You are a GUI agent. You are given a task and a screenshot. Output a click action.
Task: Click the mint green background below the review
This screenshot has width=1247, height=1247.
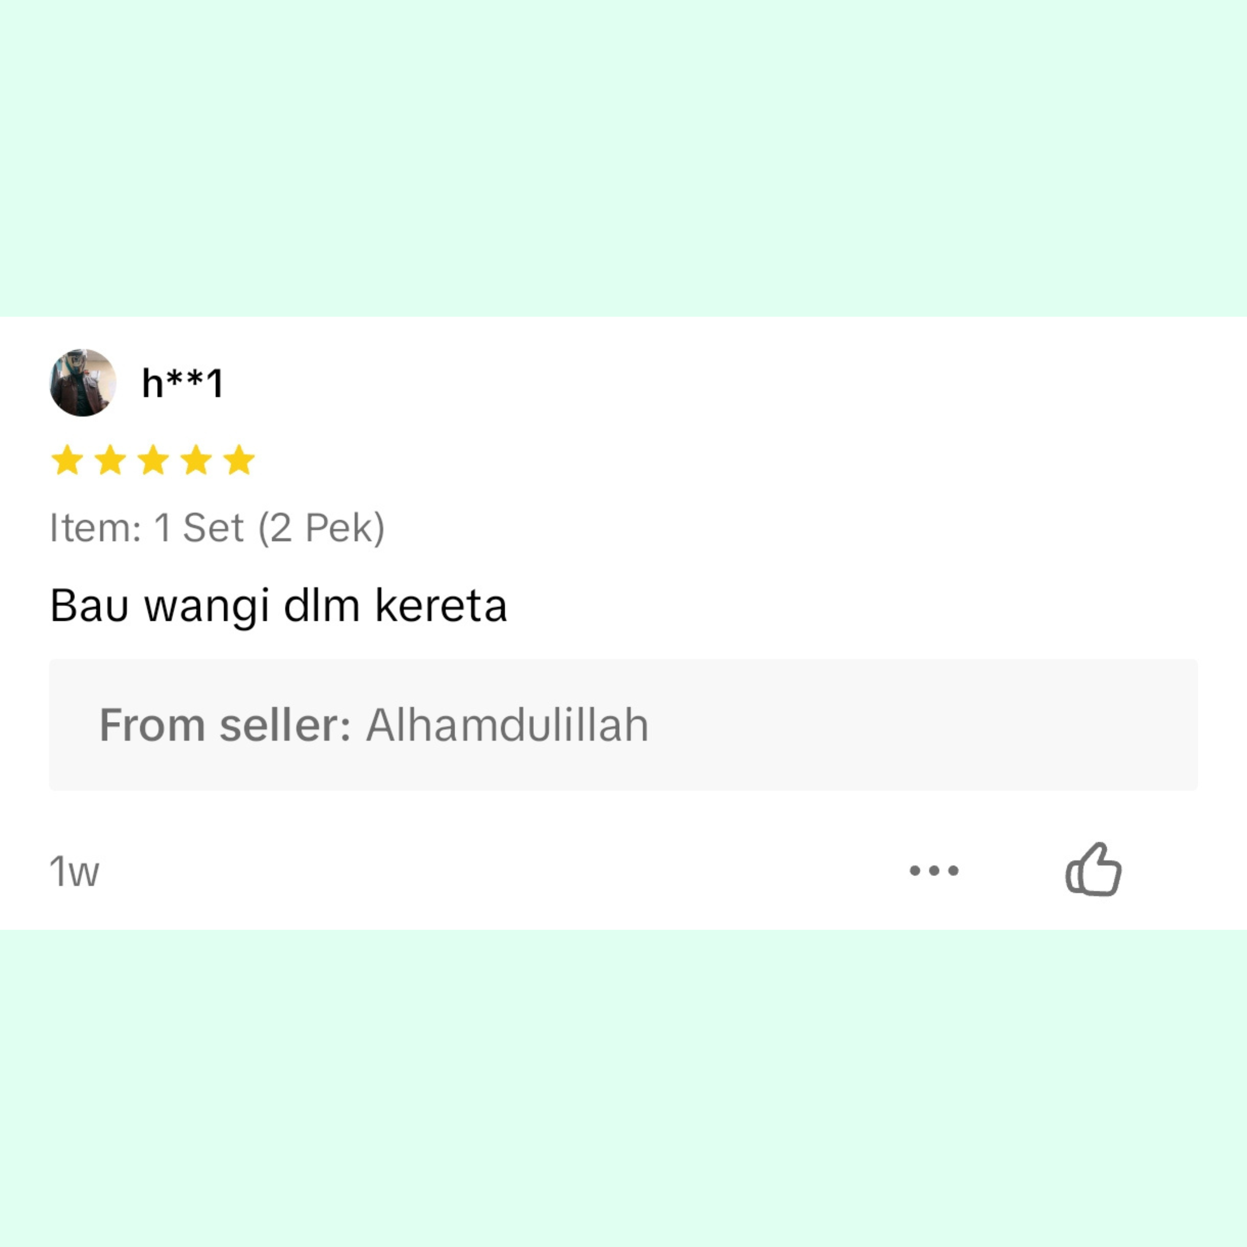point(624,1088)
